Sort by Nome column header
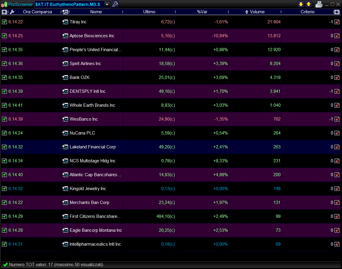342x269 pixels. [96, 12]
